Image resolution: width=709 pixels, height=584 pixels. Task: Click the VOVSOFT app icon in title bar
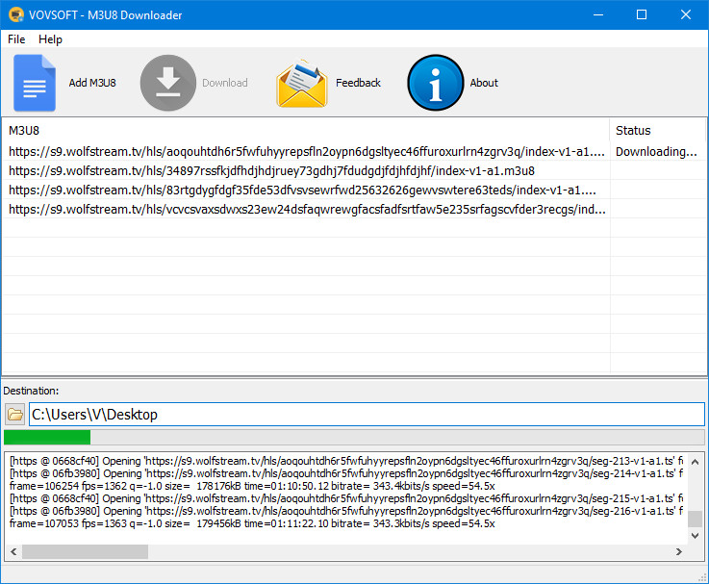pyautogui.click(x=16, y=14)
